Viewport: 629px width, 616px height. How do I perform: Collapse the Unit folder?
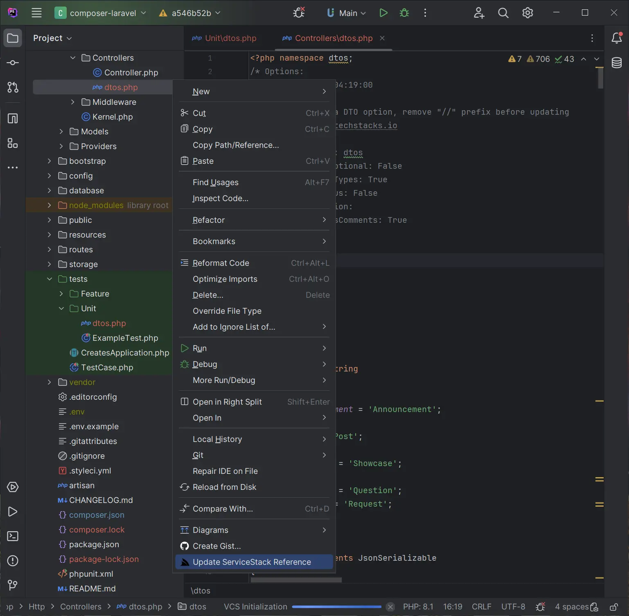pos(61,308)
